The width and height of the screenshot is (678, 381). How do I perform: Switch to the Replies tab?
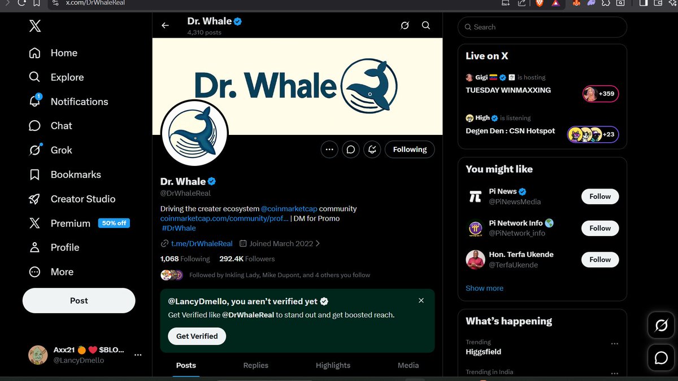[255, 365]
